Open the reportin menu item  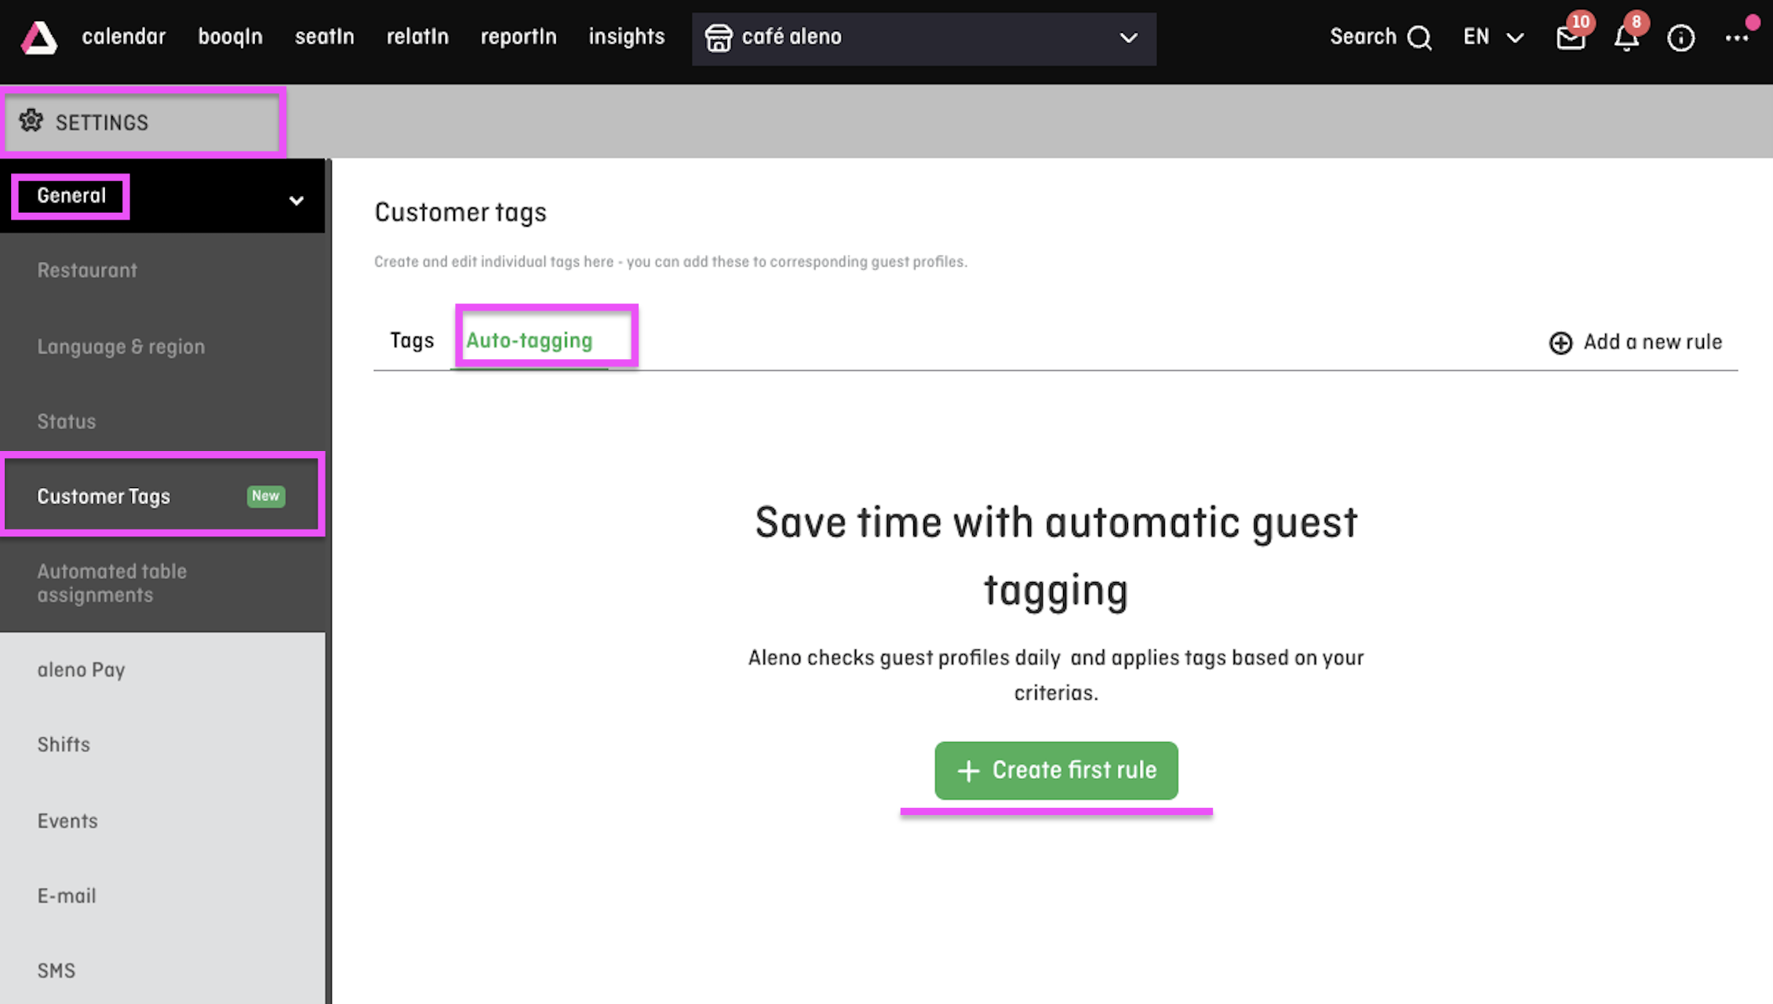coord(518,37)
